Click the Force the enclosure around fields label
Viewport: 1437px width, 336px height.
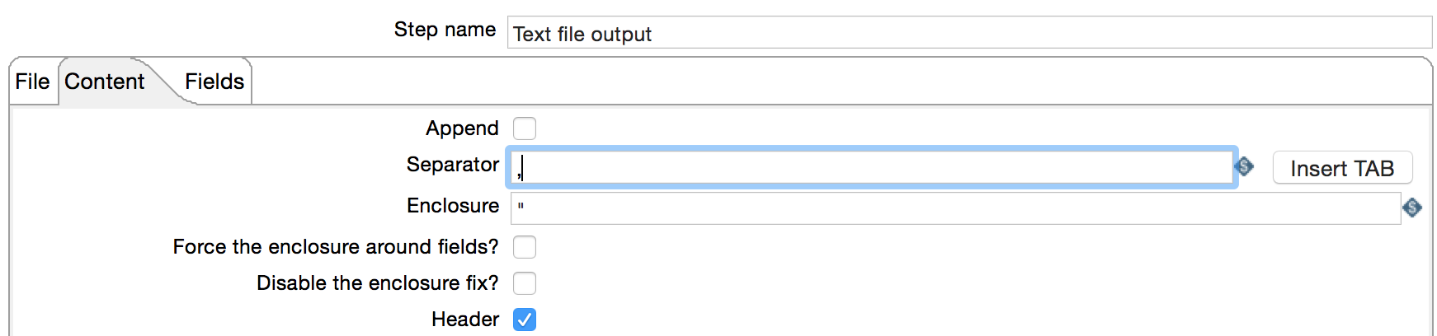[x=335, y=247]
